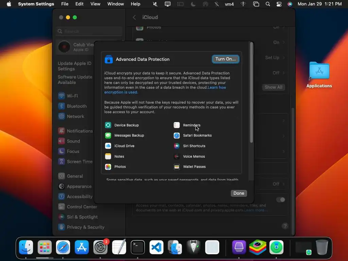Click the iCloud Drive icon in list

tap(108, 146)
